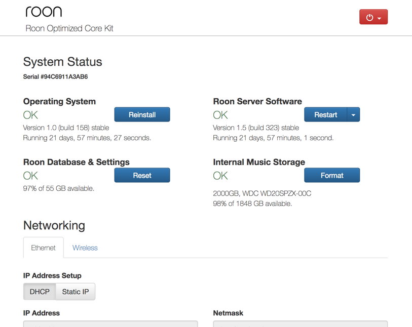Image resolution: width=412 pixels, height=327 pixels.
Task: Restart the Roon Server Software
Action: click(325, 114)
